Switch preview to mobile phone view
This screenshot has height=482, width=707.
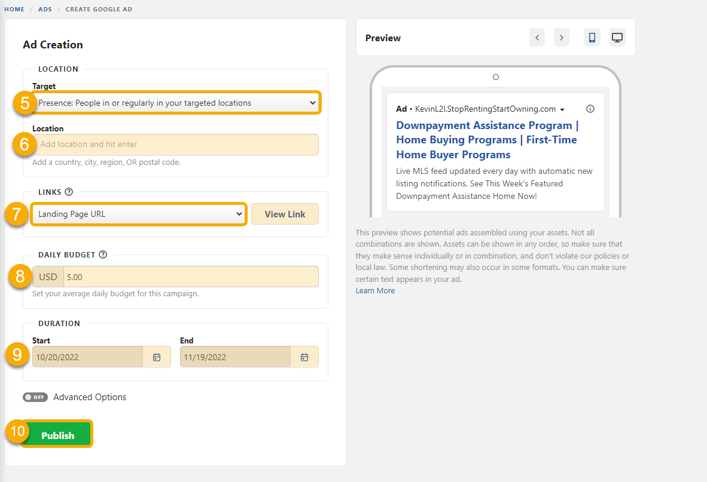(x=592, y=38)
